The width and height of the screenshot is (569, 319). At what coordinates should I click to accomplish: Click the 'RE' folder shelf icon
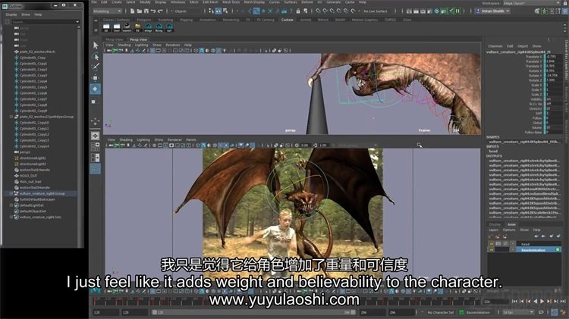point(137,27)
